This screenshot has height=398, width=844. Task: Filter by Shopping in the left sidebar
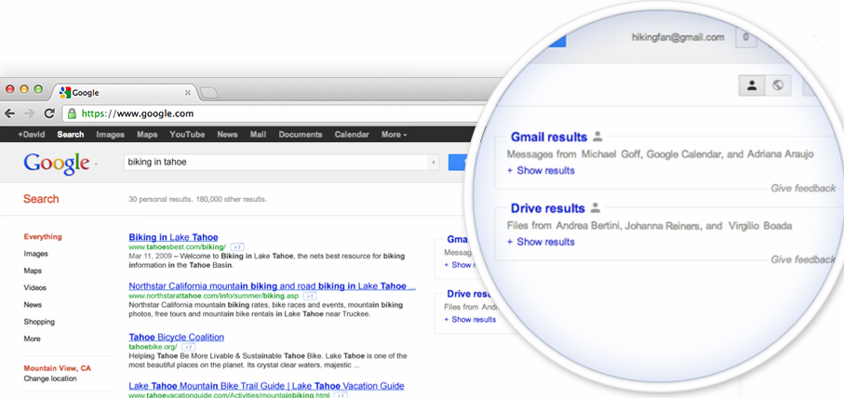point(39,322)
